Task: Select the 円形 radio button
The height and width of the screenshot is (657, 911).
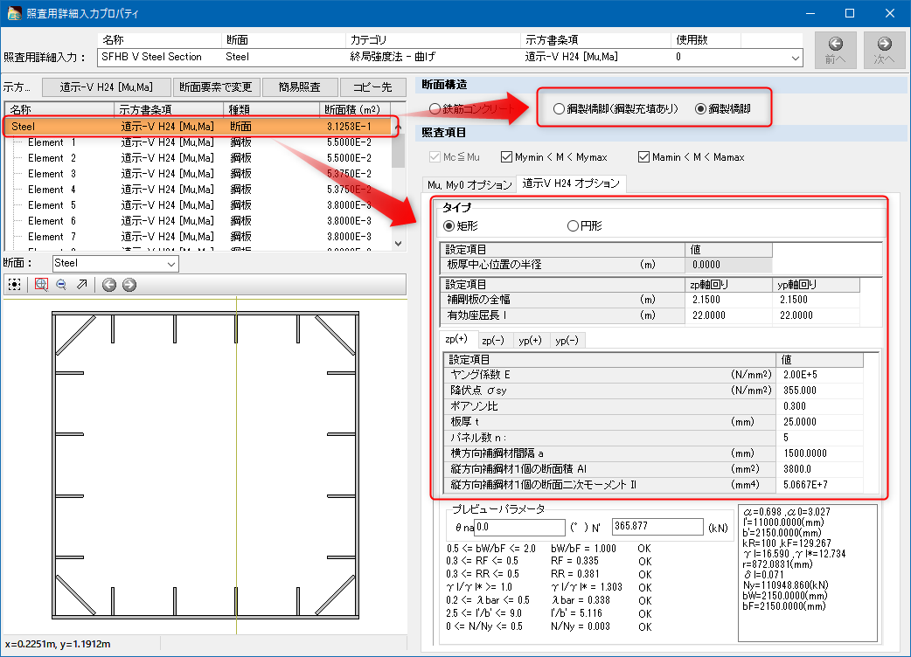Action: click(x=574, y=226)
